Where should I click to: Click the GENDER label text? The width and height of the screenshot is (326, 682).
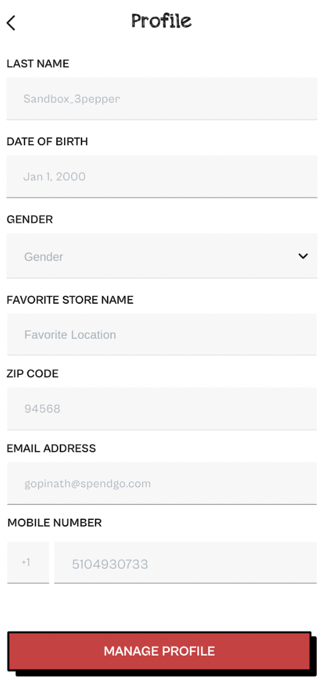click(x=30, y=219)
